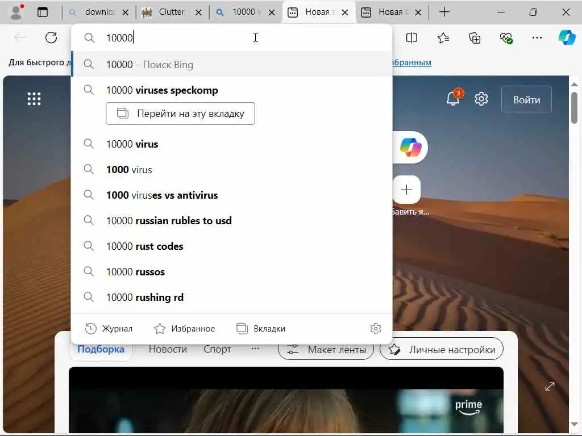Image resolution: width=582 pixels, height=436 pixels.
Task: Select '10000 rushing rd' suggestion
Action: click(232, 297)
